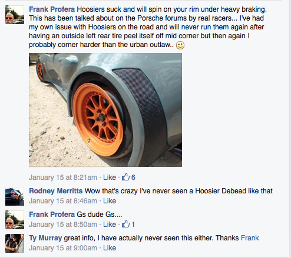The width and height of the screenshot is (291, 258).
Task: Click Frank Profera's name on 'Gs dude' reply
Action: (52, 215)
